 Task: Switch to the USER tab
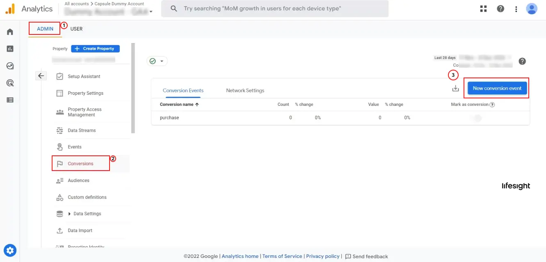click(76, 29)
